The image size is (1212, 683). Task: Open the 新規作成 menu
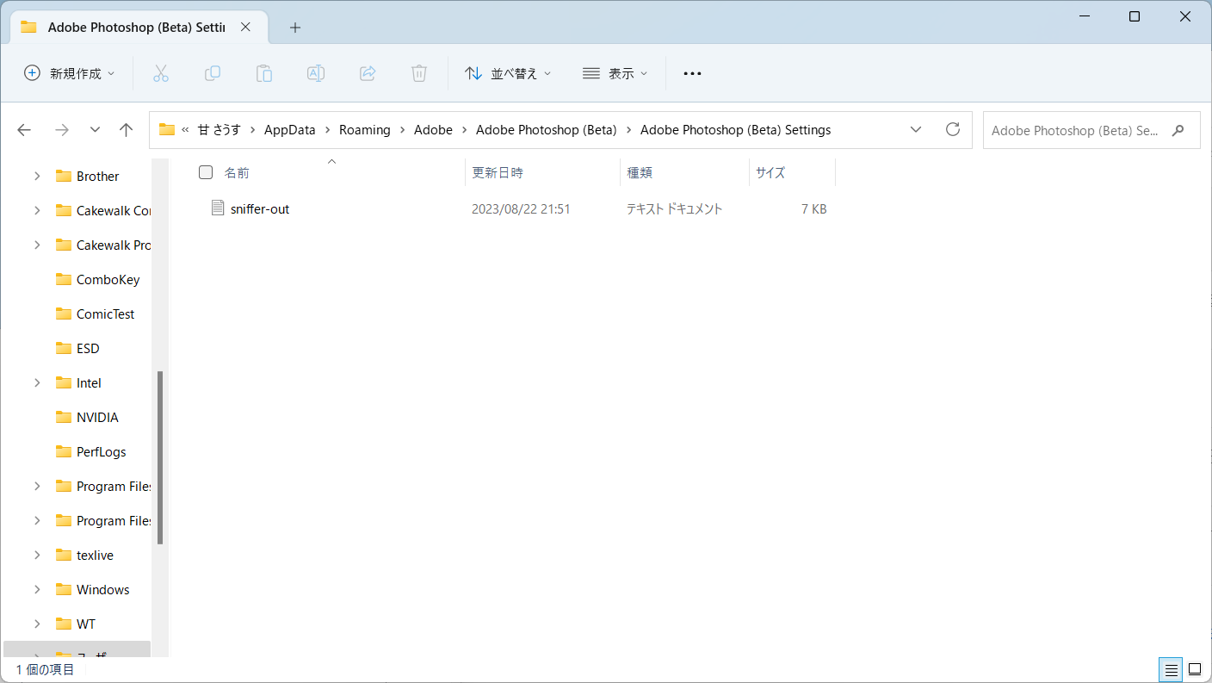pyautogui.click(x=69, y=73)
